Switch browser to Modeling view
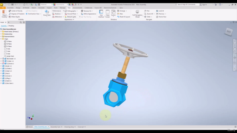Image resolution: width=237 pixels, height=133 pixels. click(11, 26)
